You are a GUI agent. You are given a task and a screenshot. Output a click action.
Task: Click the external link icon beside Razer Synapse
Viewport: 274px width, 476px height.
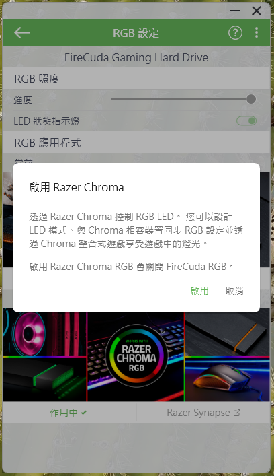tap(237, 413)
